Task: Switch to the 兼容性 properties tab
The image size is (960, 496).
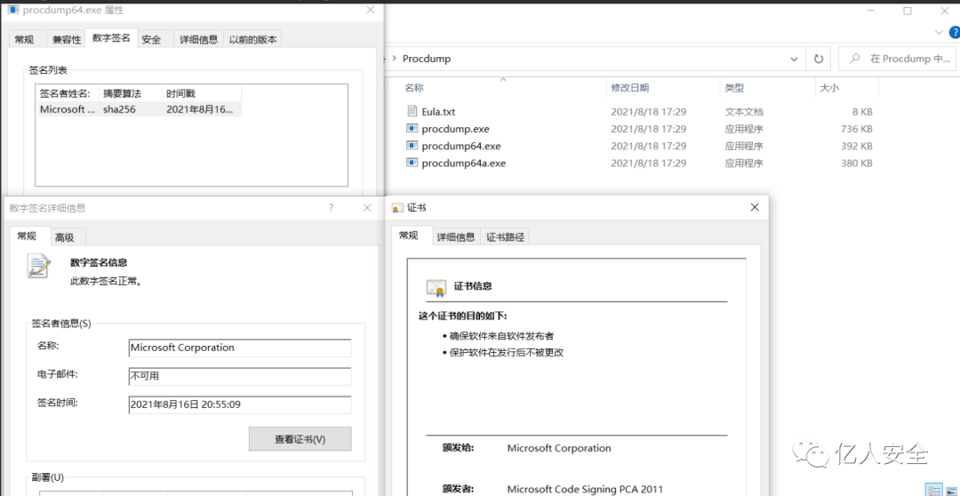Action: click(x=66, y=39)
